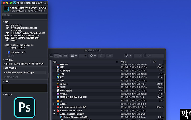Select the 체스 app icon
Screen dimensions: 191x120
[x=58, y=81]
